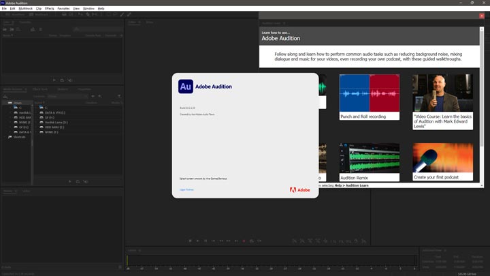The image size is (490, 276).
Task: Select DATA & VFX drive in contents list
Action: point(55,112)
